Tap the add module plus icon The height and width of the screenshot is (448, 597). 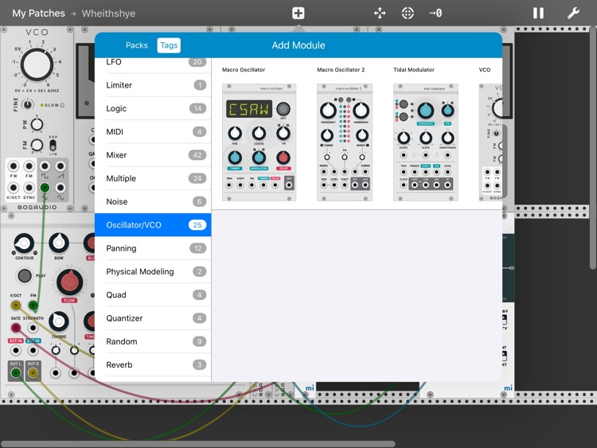tap(298, 14)
